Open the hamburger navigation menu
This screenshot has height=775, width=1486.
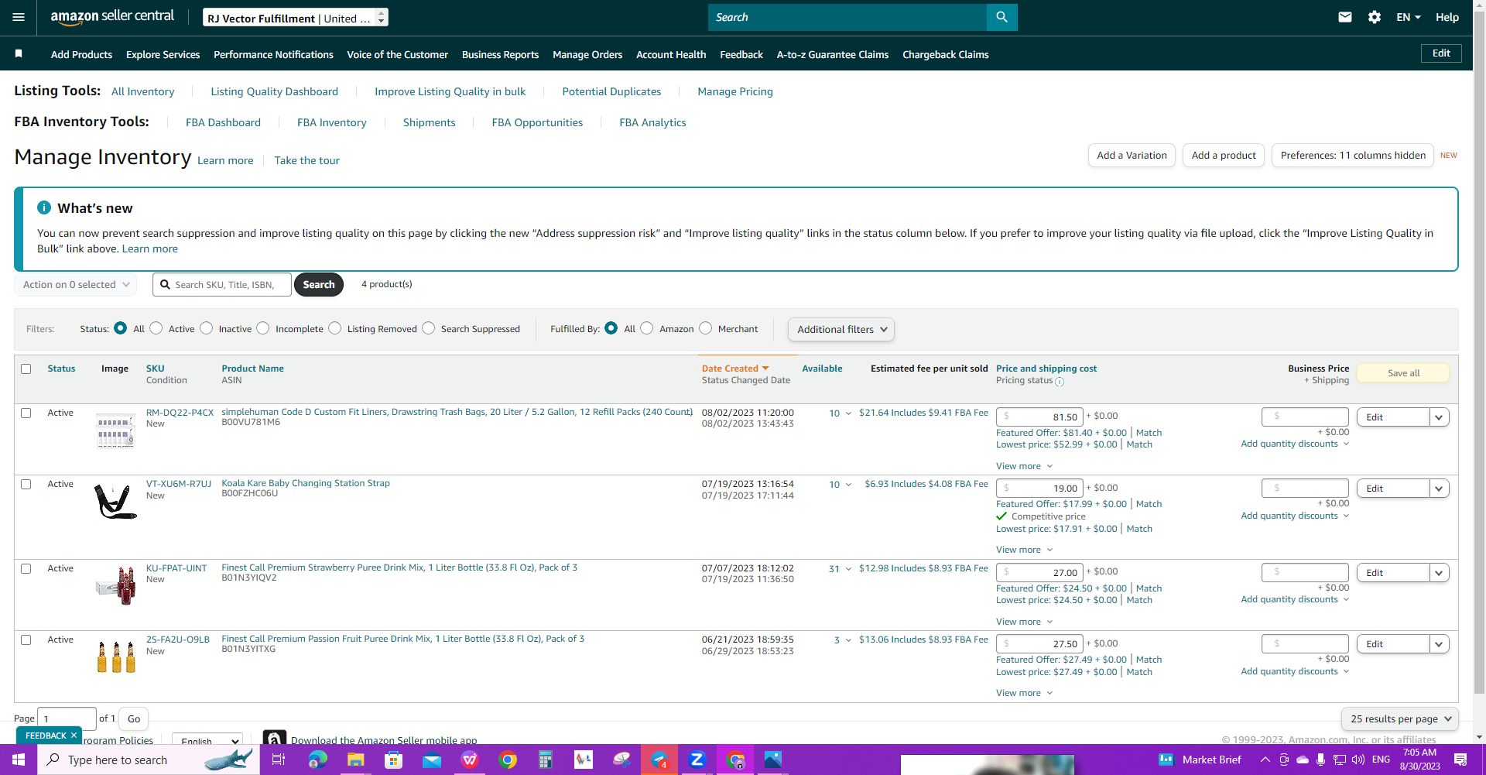(19, 17)
